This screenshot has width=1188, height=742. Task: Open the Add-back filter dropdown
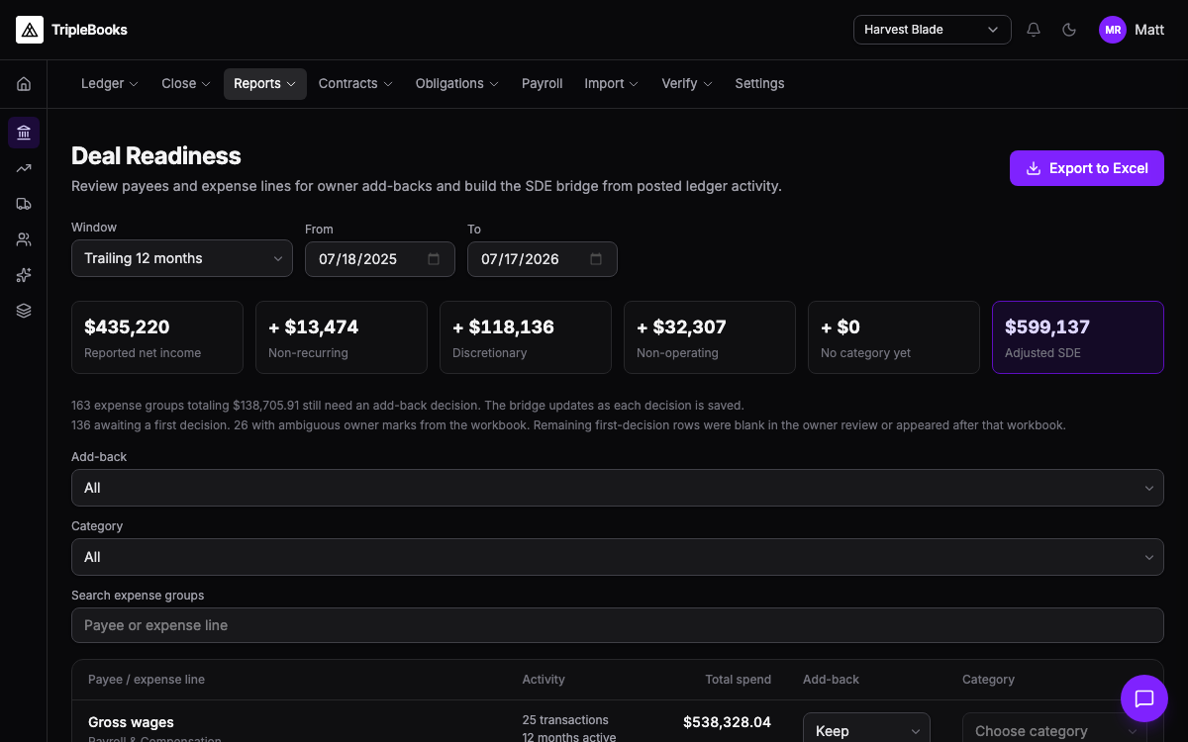pos(618,488)
